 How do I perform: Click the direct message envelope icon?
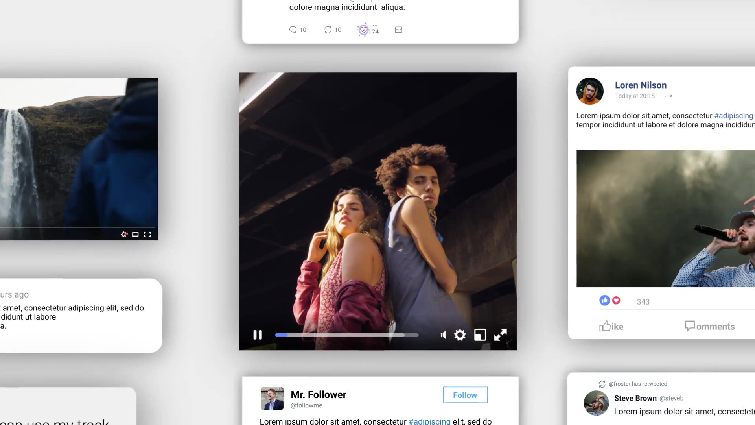tap(398, 30)
